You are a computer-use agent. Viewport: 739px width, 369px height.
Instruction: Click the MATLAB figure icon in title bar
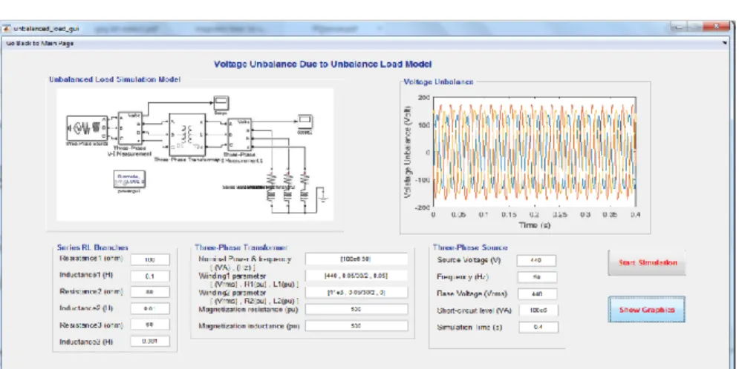[x=7, y=29]
